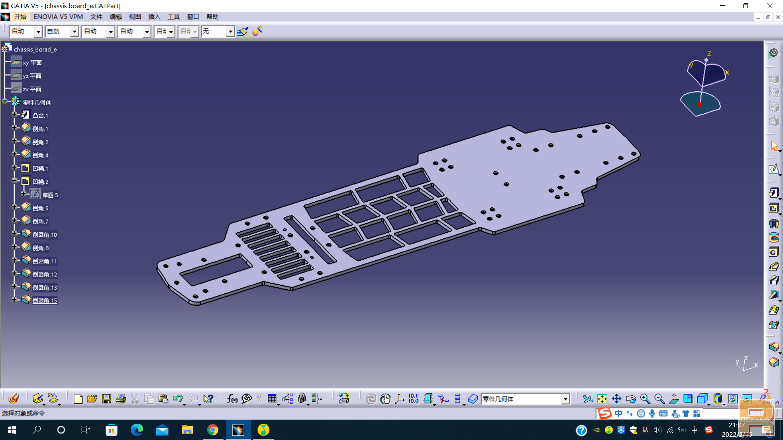This screenshot has height=440, width=783.
Task: Select the zx 平面 tree item
Action: coord(32,89)
